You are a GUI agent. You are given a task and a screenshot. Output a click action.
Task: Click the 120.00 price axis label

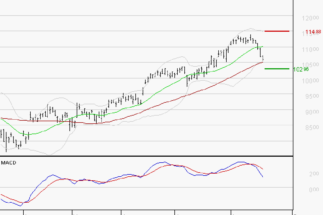click(310, 18)
